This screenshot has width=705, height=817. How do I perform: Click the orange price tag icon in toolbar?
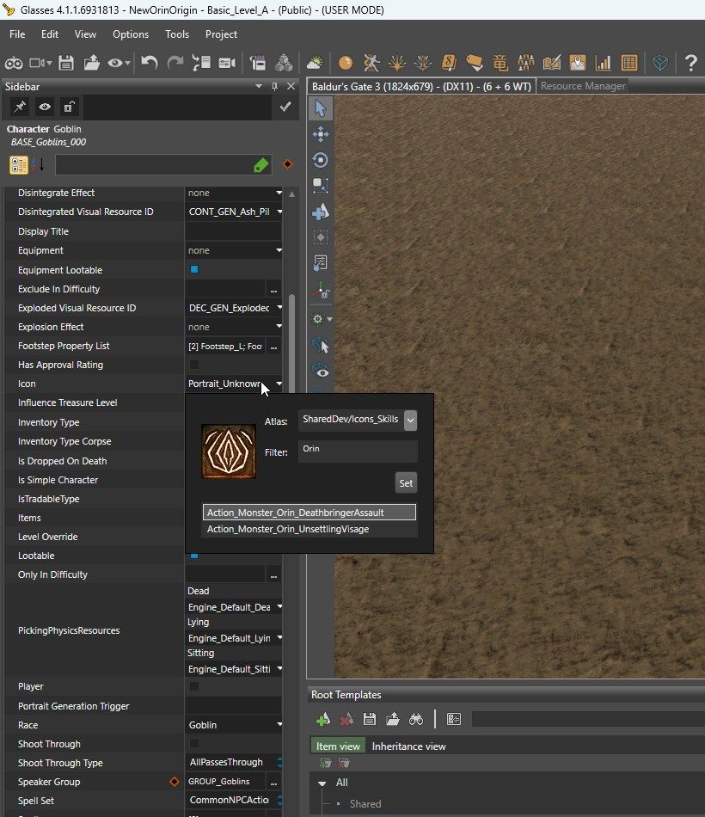pos(475,63)
